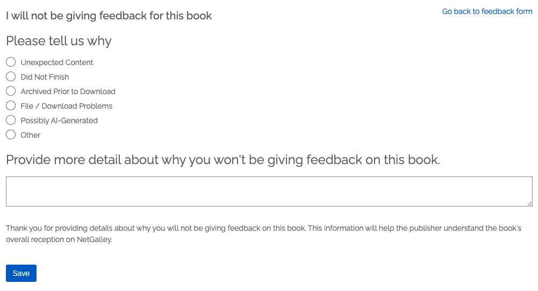The image size is (538, 291).
Task: Choose the Did Not Finish radio option
Action: pyautogui.click(x=11, y=77)
